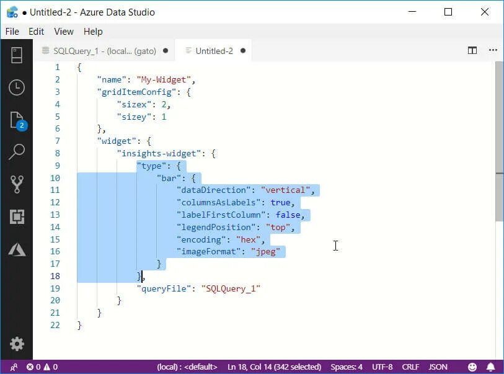The width and height of the screenshot is (504, 374).
Task: Open the notifications bell icon
Action: click(490, 367)
